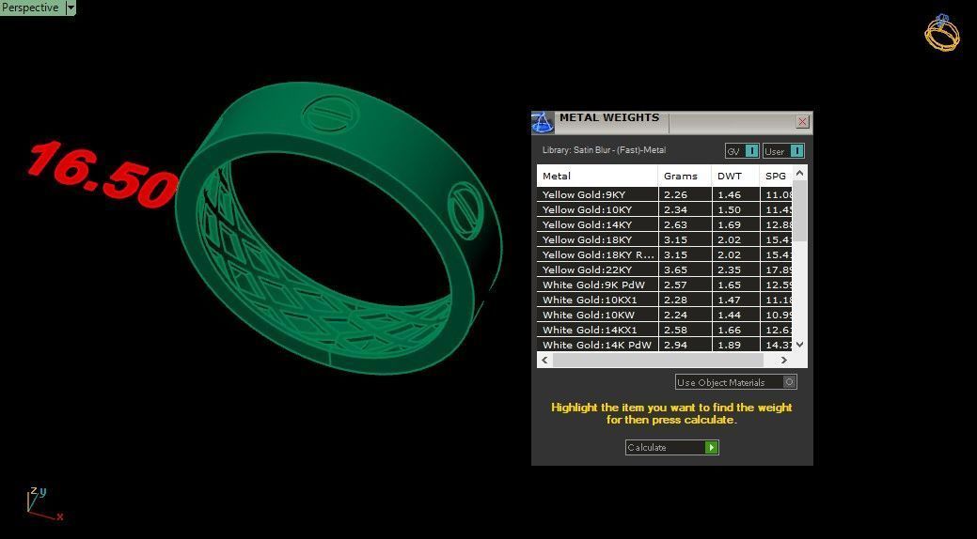The width and height of the screenshot is (977, 539).
Task: Click the horizontal scrollbar thumb
Action: pyautogui.click(x=658, y=360)
